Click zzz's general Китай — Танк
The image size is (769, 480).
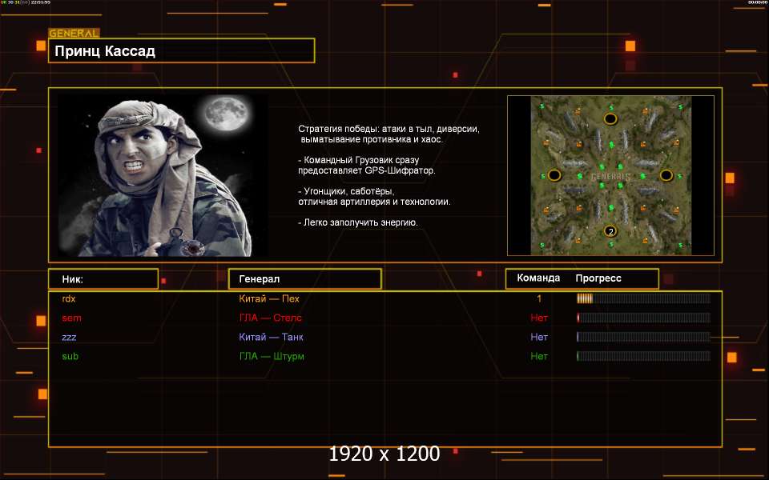[x=271, y=337]
